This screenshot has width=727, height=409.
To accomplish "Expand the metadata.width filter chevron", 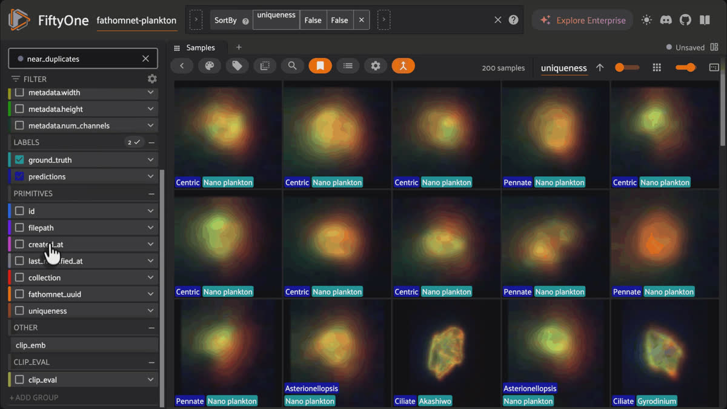I will (150, 93).
